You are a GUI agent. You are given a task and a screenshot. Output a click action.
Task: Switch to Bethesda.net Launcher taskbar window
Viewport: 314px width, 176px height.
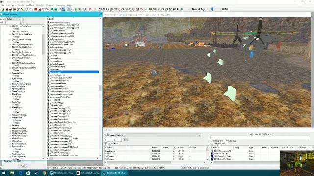tap(88, 173)
